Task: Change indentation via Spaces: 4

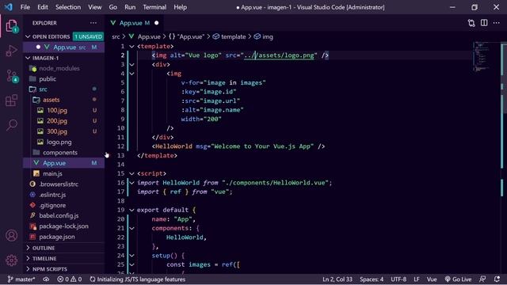Action: coord(372,279)
